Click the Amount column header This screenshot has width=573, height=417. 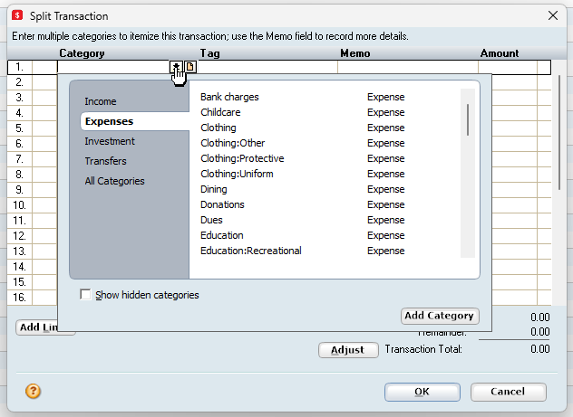[x=500, y=53]
